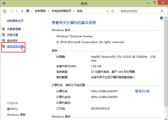Open the 远程设置 link

[x=12, y=35]
